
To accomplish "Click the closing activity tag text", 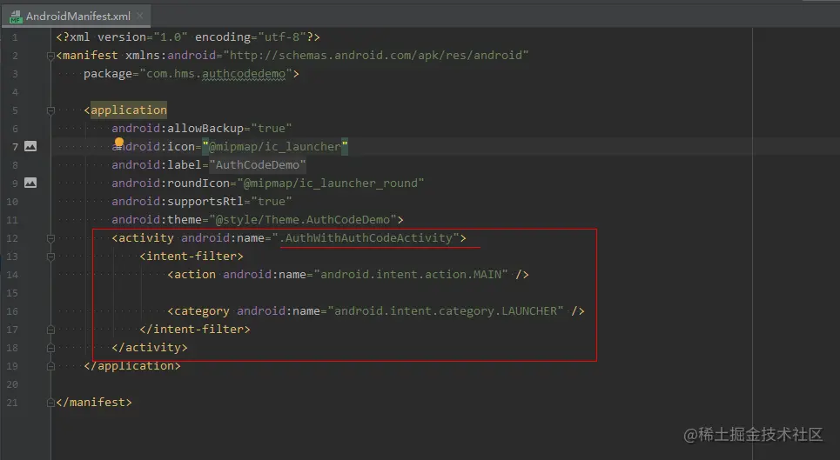I will tap(150, 347).
